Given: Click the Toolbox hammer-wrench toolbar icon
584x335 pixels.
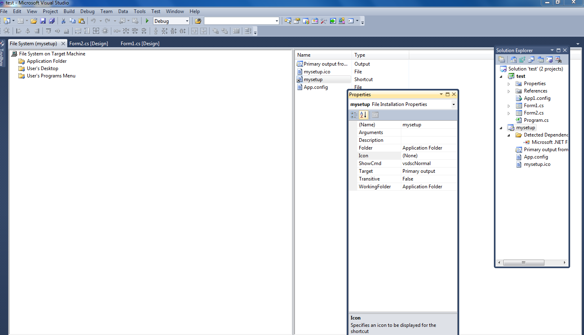Looking at the screenshot, I should coord(324,21).
